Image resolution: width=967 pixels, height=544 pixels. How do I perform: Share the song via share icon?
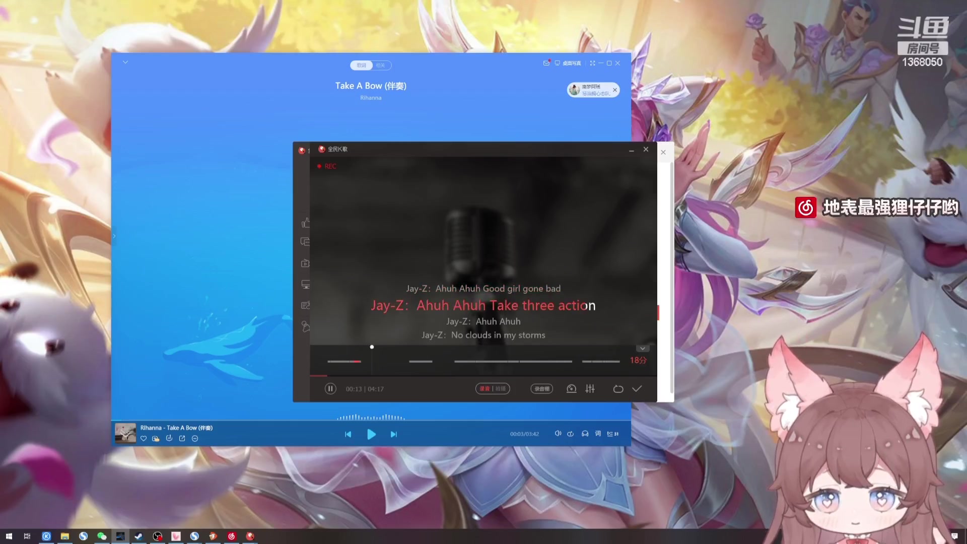[x=182, y=439]
